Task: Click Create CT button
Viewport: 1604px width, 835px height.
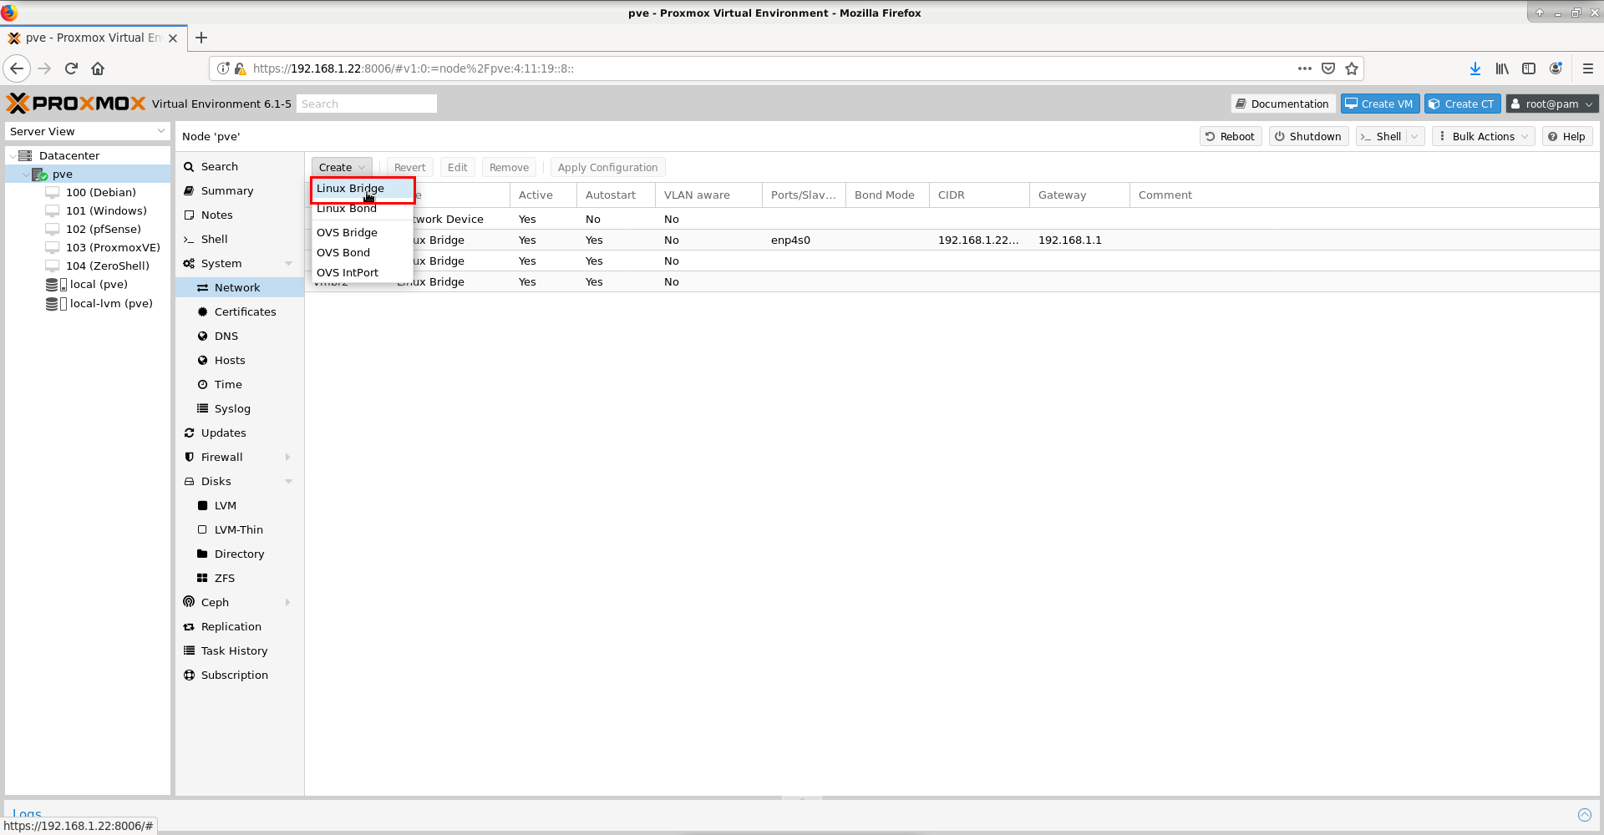Action: pyautogui.click(x=1462, y=104)
